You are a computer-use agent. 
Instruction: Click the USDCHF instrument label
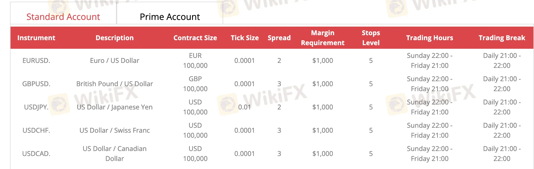36,130
